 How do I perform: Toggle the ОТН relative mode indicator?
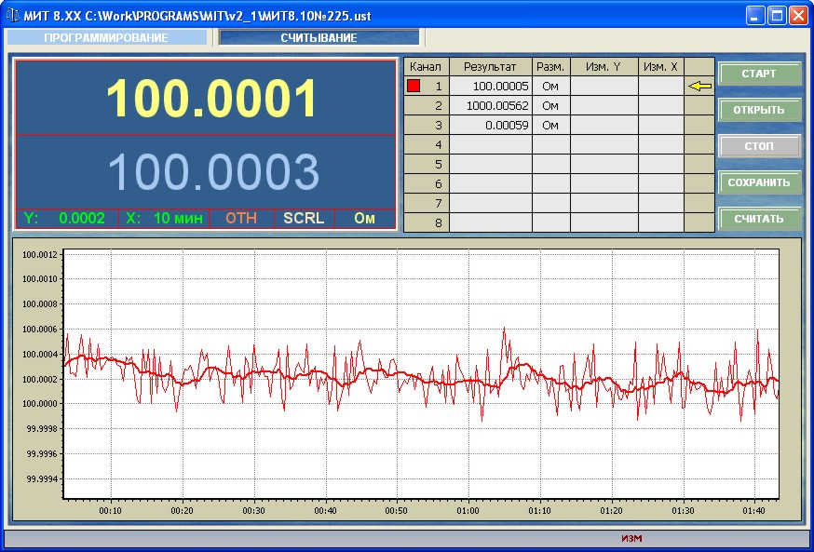[241, 219]
